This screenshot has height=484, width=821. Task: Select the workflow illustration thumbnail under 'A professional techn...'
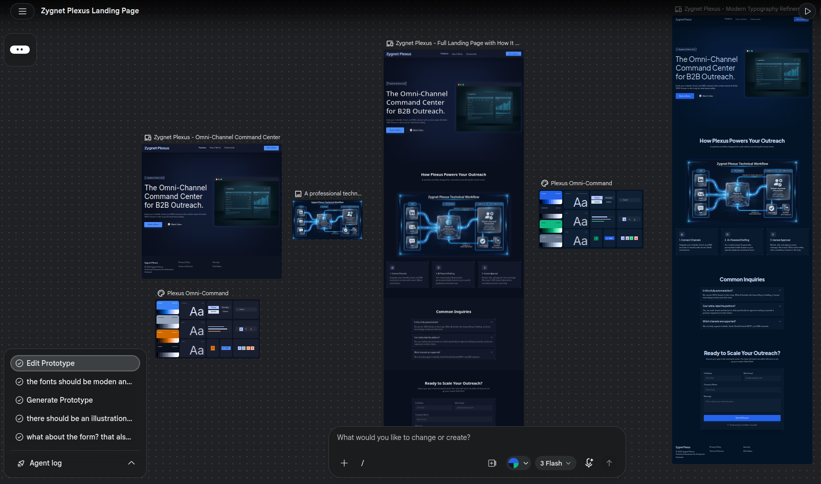tap(327, 219)
